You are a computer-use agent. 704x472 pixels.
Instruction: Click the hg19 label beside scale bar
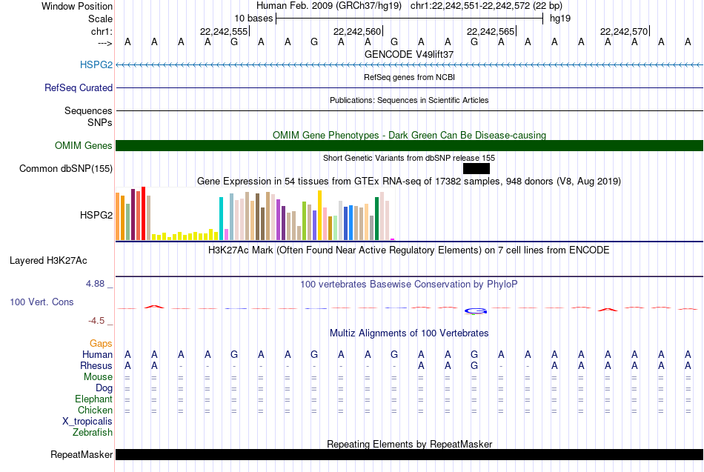pyautogui.click(x=560, y=19)
